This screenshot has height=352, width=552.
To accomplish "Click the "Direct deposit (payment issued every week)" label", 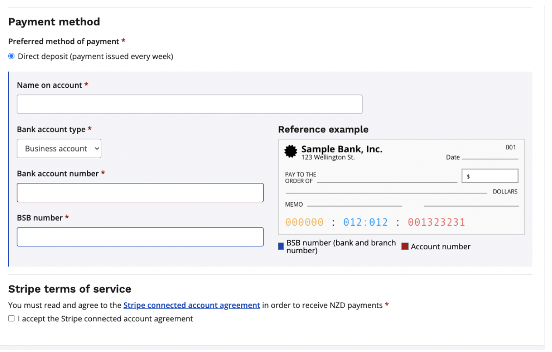I will tap(95, 56).
